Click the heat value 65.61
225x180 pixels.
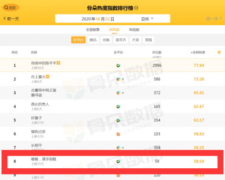(199, 92)
